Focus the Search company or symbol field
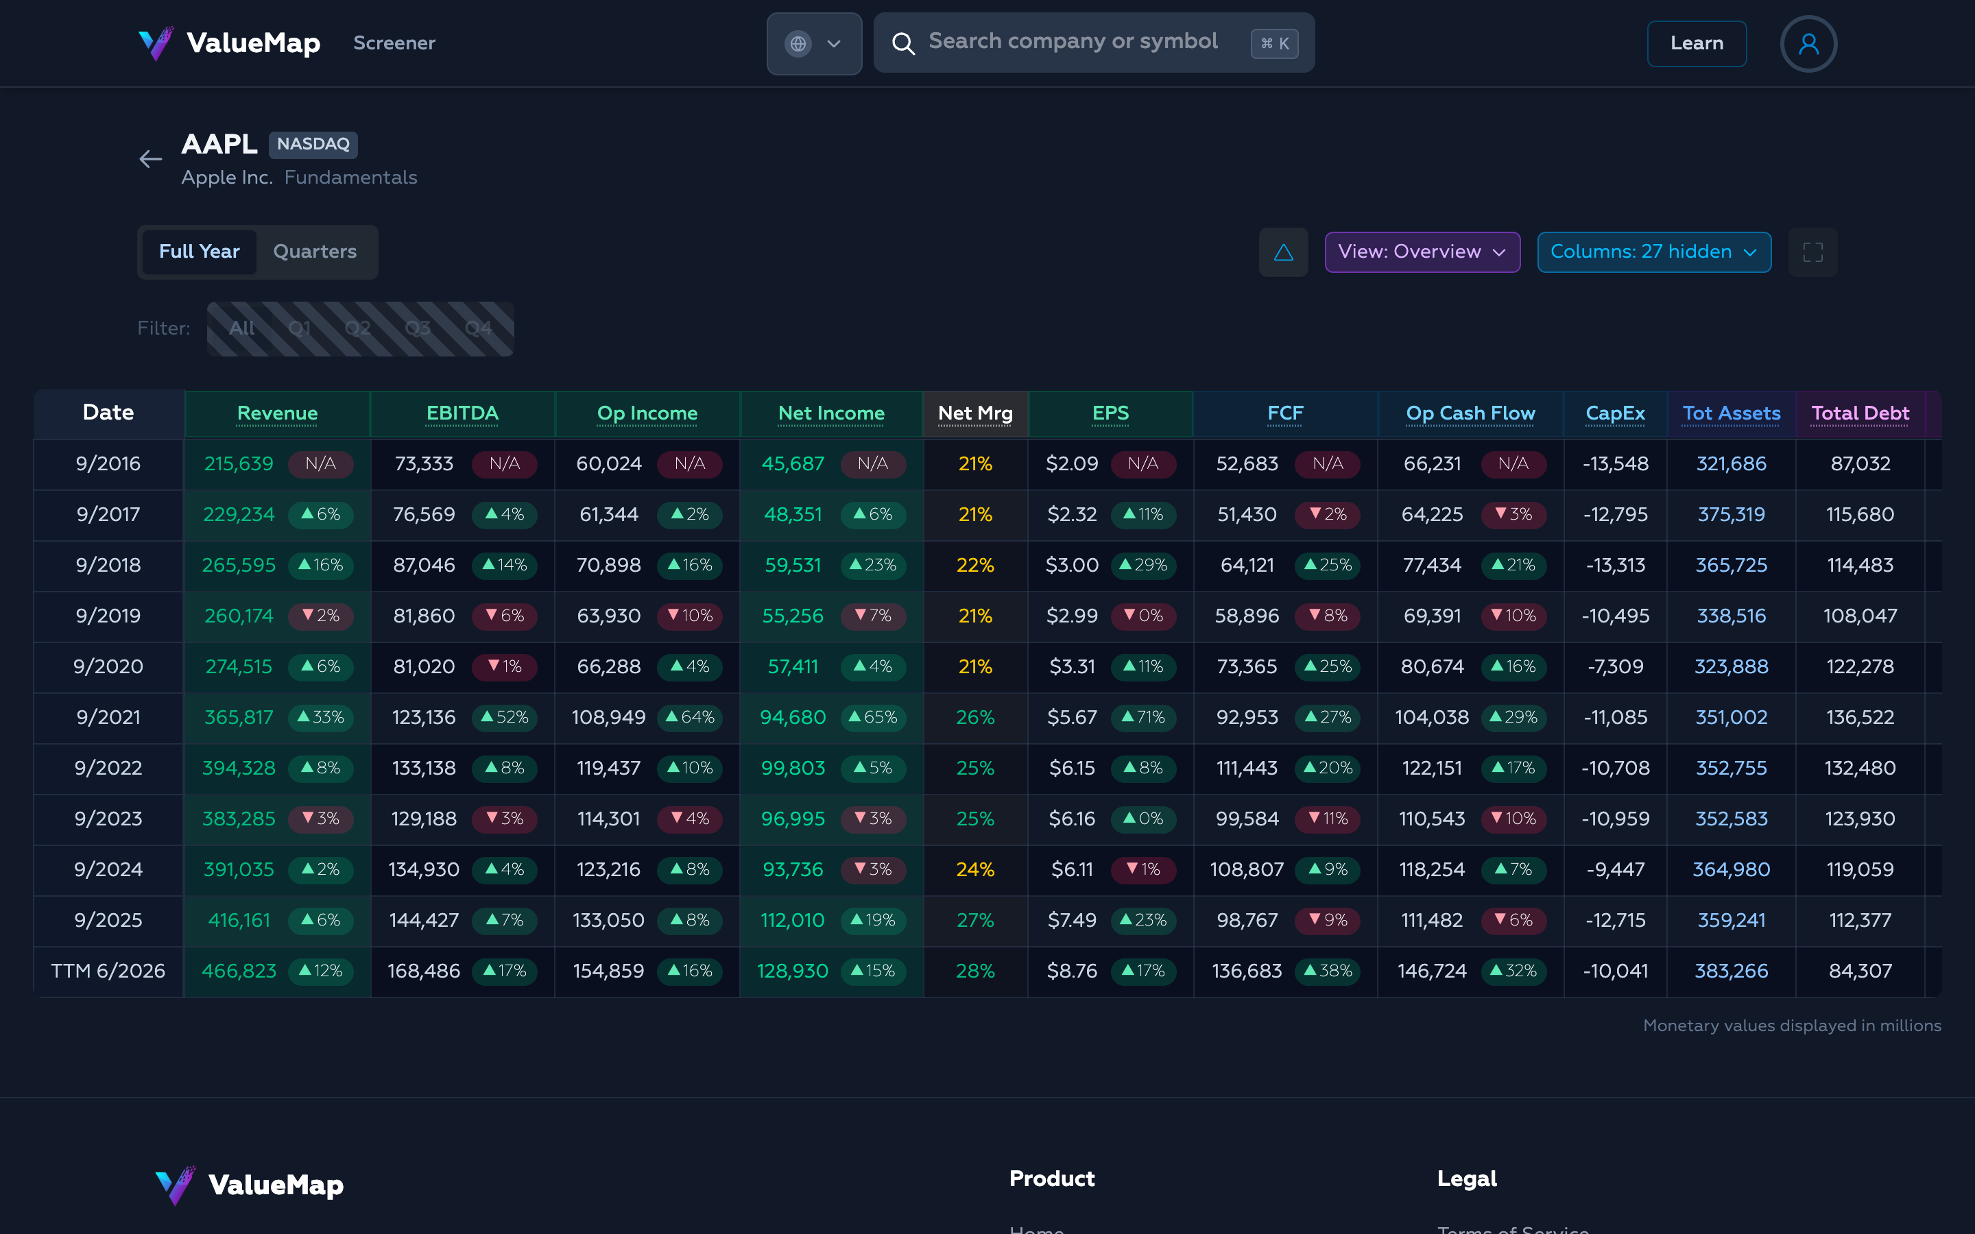The height and width of the screenshot is (1234, 1975). [1094, 43]
